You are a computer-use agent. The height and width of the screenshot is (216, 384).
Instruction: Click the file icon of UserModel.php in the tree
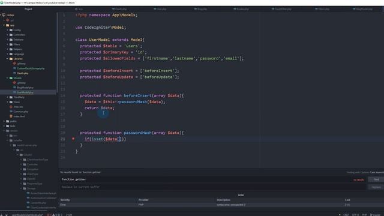click(x=14, y=92)
